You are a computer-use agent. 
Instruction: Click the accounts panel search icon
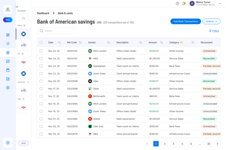click(24, 18)
